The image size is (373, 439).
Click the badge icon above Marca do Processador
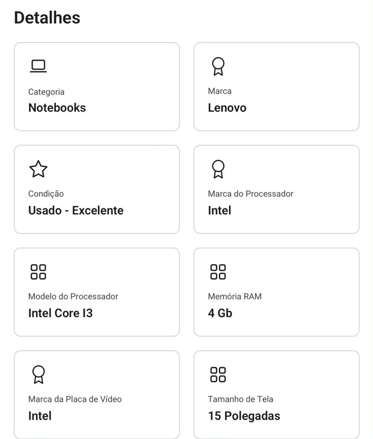(218, 169)
